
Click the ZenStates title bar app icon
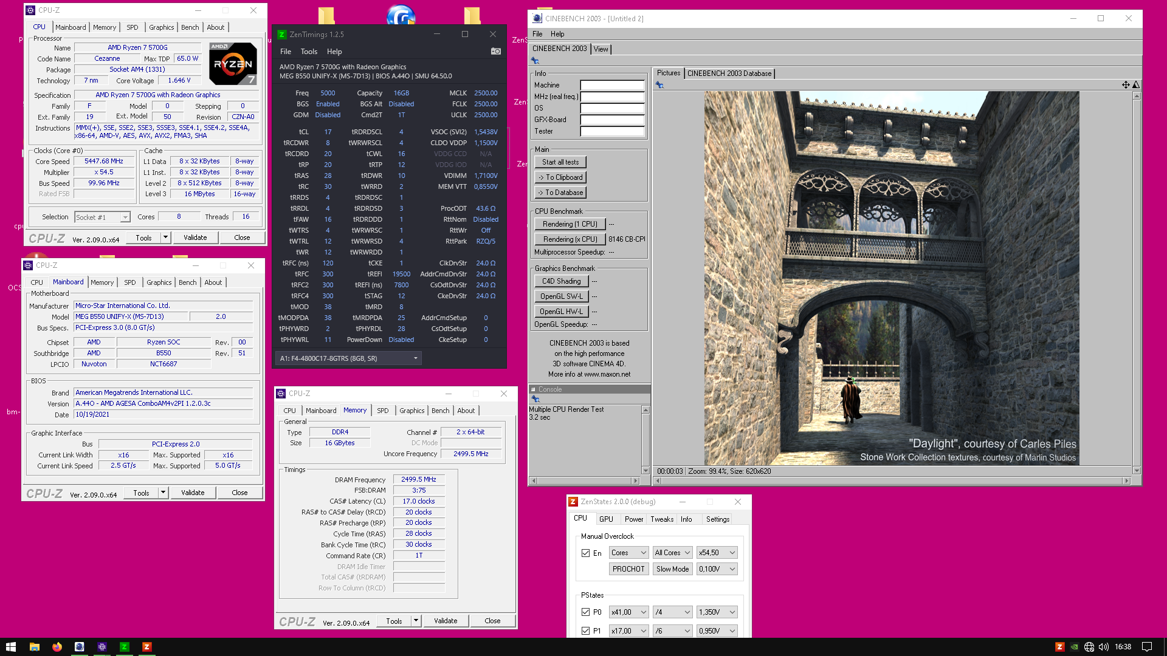573,502
